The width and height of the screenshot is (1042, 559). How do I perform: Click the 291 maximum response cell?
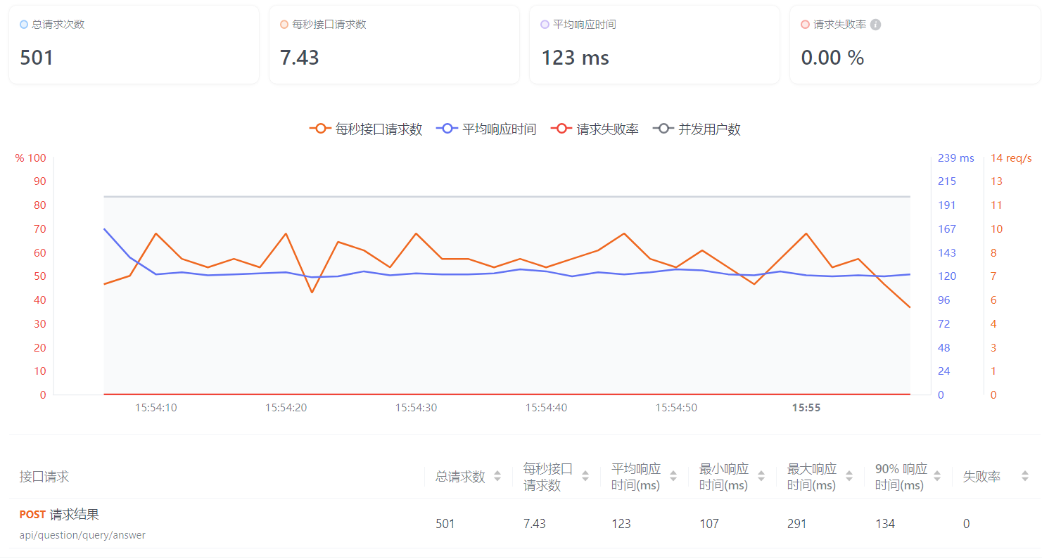797,524
